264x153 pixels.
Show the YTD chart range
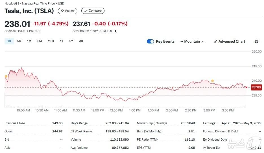tap(51, 41)
